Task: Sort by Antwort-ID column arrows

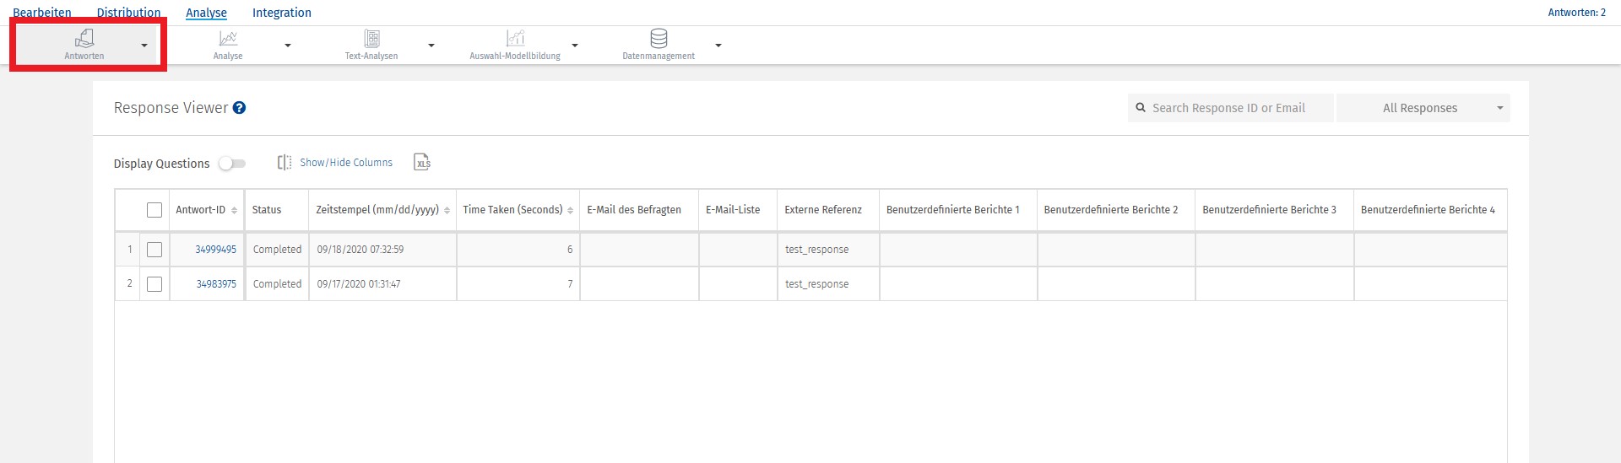Action: (x=234, y=210)
